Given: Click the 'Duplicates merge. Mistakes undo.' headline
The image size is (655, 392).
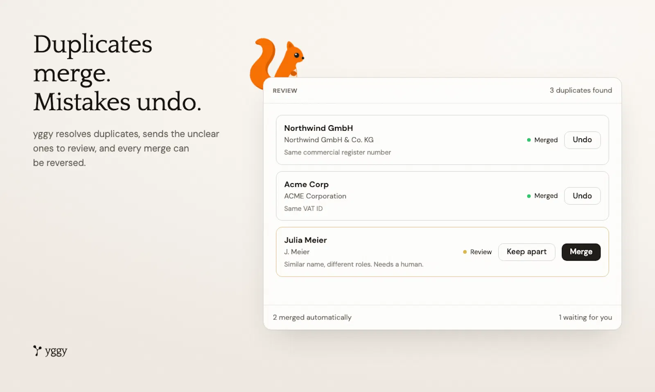Looking at the screenshot, I should click(x=117, y=73).
